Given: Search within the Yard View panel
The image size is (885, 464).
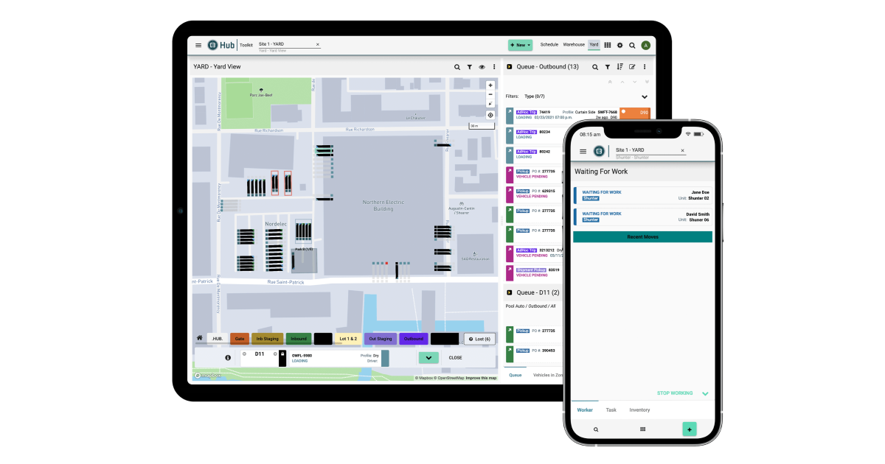Looking at the screenshot, I should coord(457,67).
